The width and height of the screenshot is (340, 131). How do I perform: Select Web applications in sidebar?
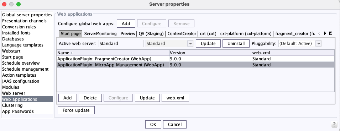click(27, 99)
